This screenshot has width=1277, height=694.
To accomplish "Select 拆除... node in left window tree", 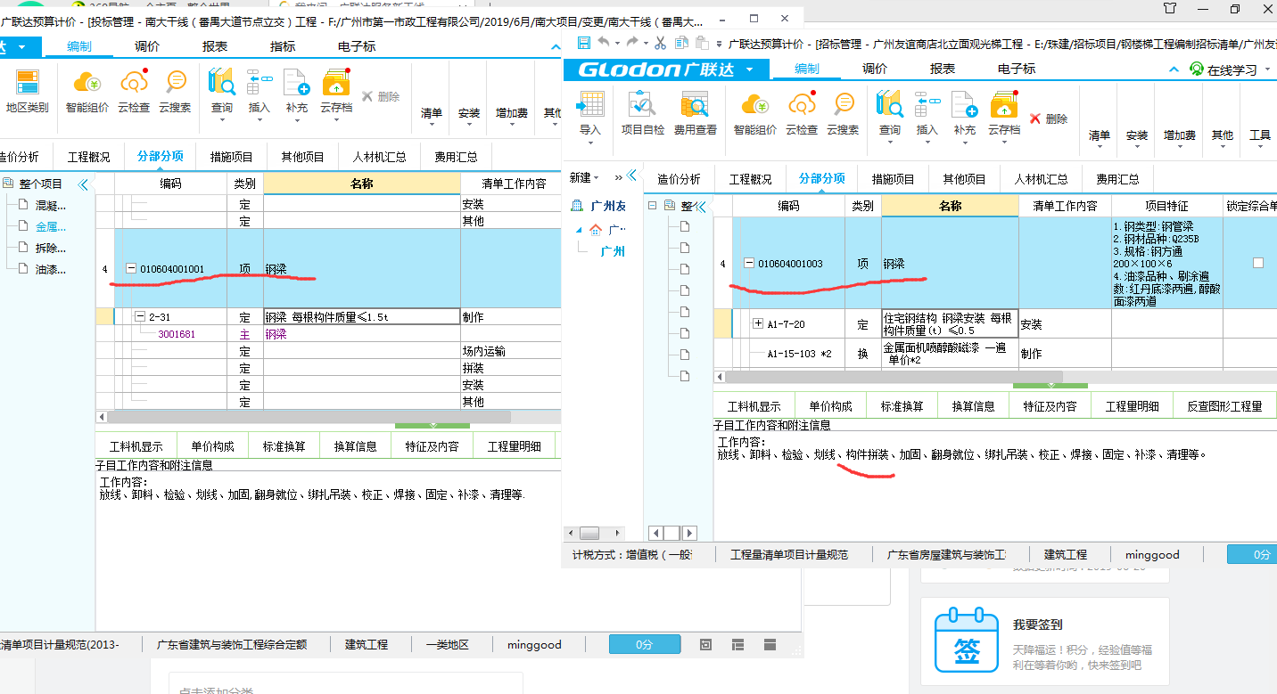I will click(x=51, y=248).
